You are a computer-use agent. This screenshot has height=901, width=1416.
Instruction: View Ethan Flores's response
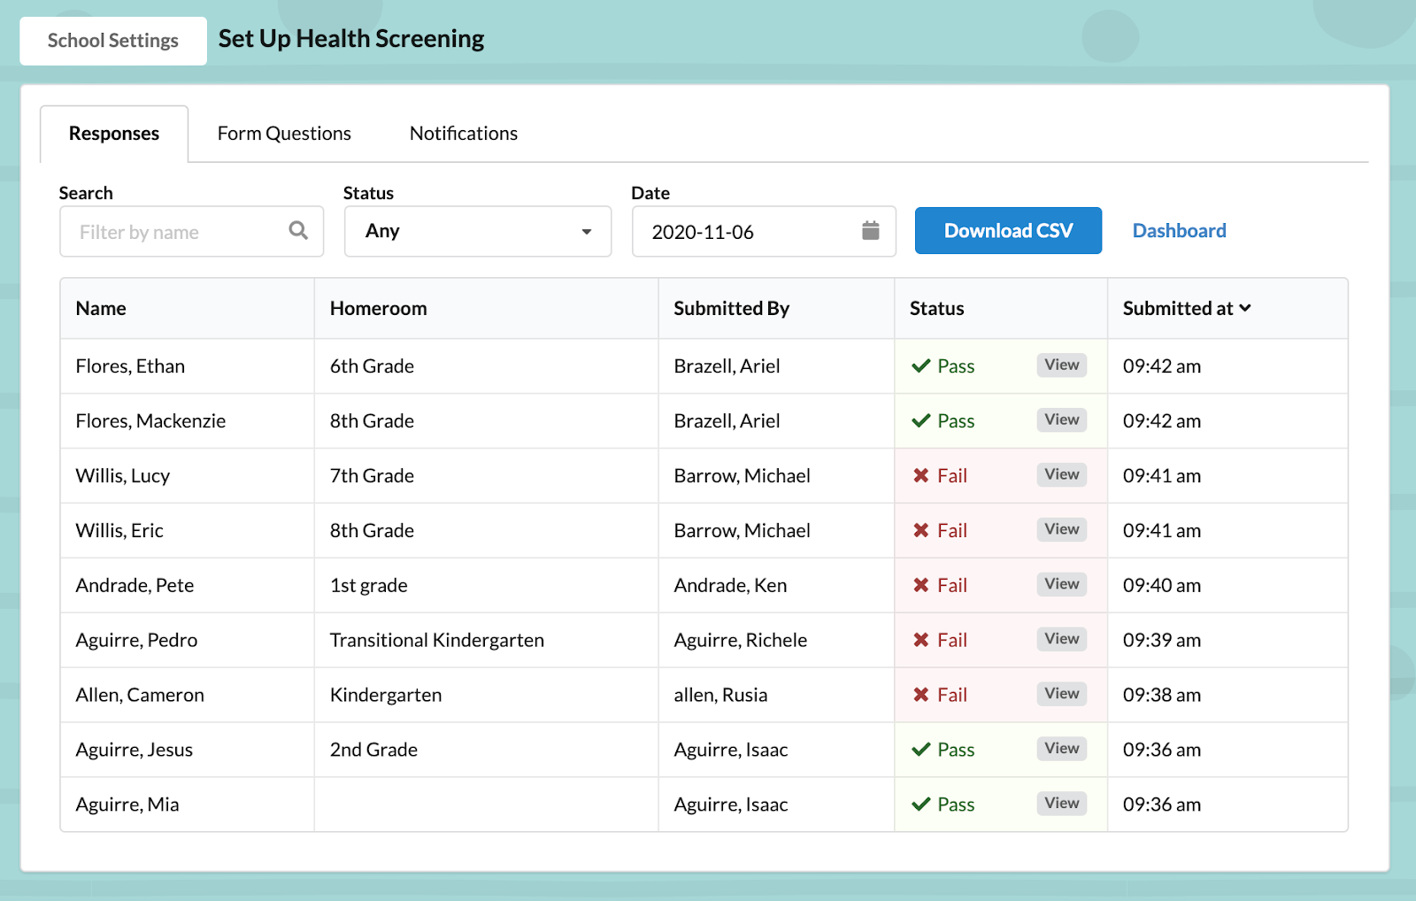pyautogui.click(x=1062, y=365)
